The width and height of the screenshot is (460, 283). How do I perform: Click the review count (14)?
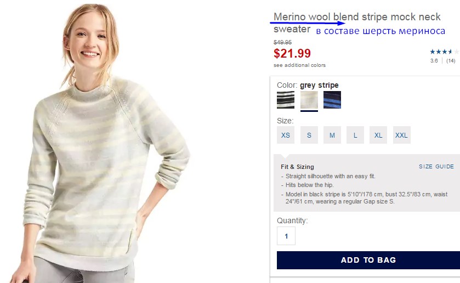point(451,61)
